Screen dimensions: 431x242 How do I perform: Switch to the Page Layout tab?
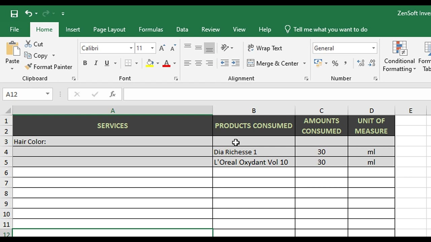109,30
